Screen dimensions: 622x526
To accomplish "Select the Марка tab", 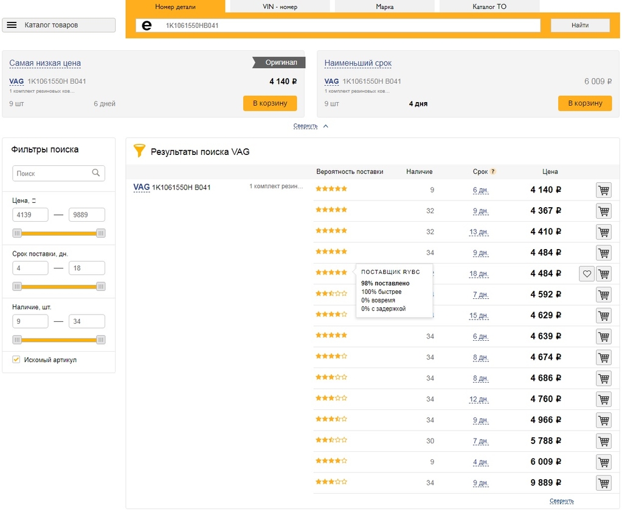I will (384, 6).
